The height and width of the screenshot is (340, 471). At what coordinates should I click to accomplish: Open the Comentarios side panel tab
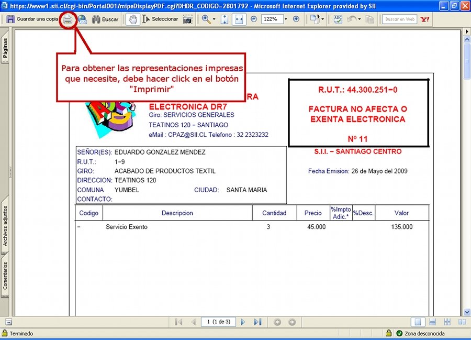pyautogui.click(x=5, y=276)
